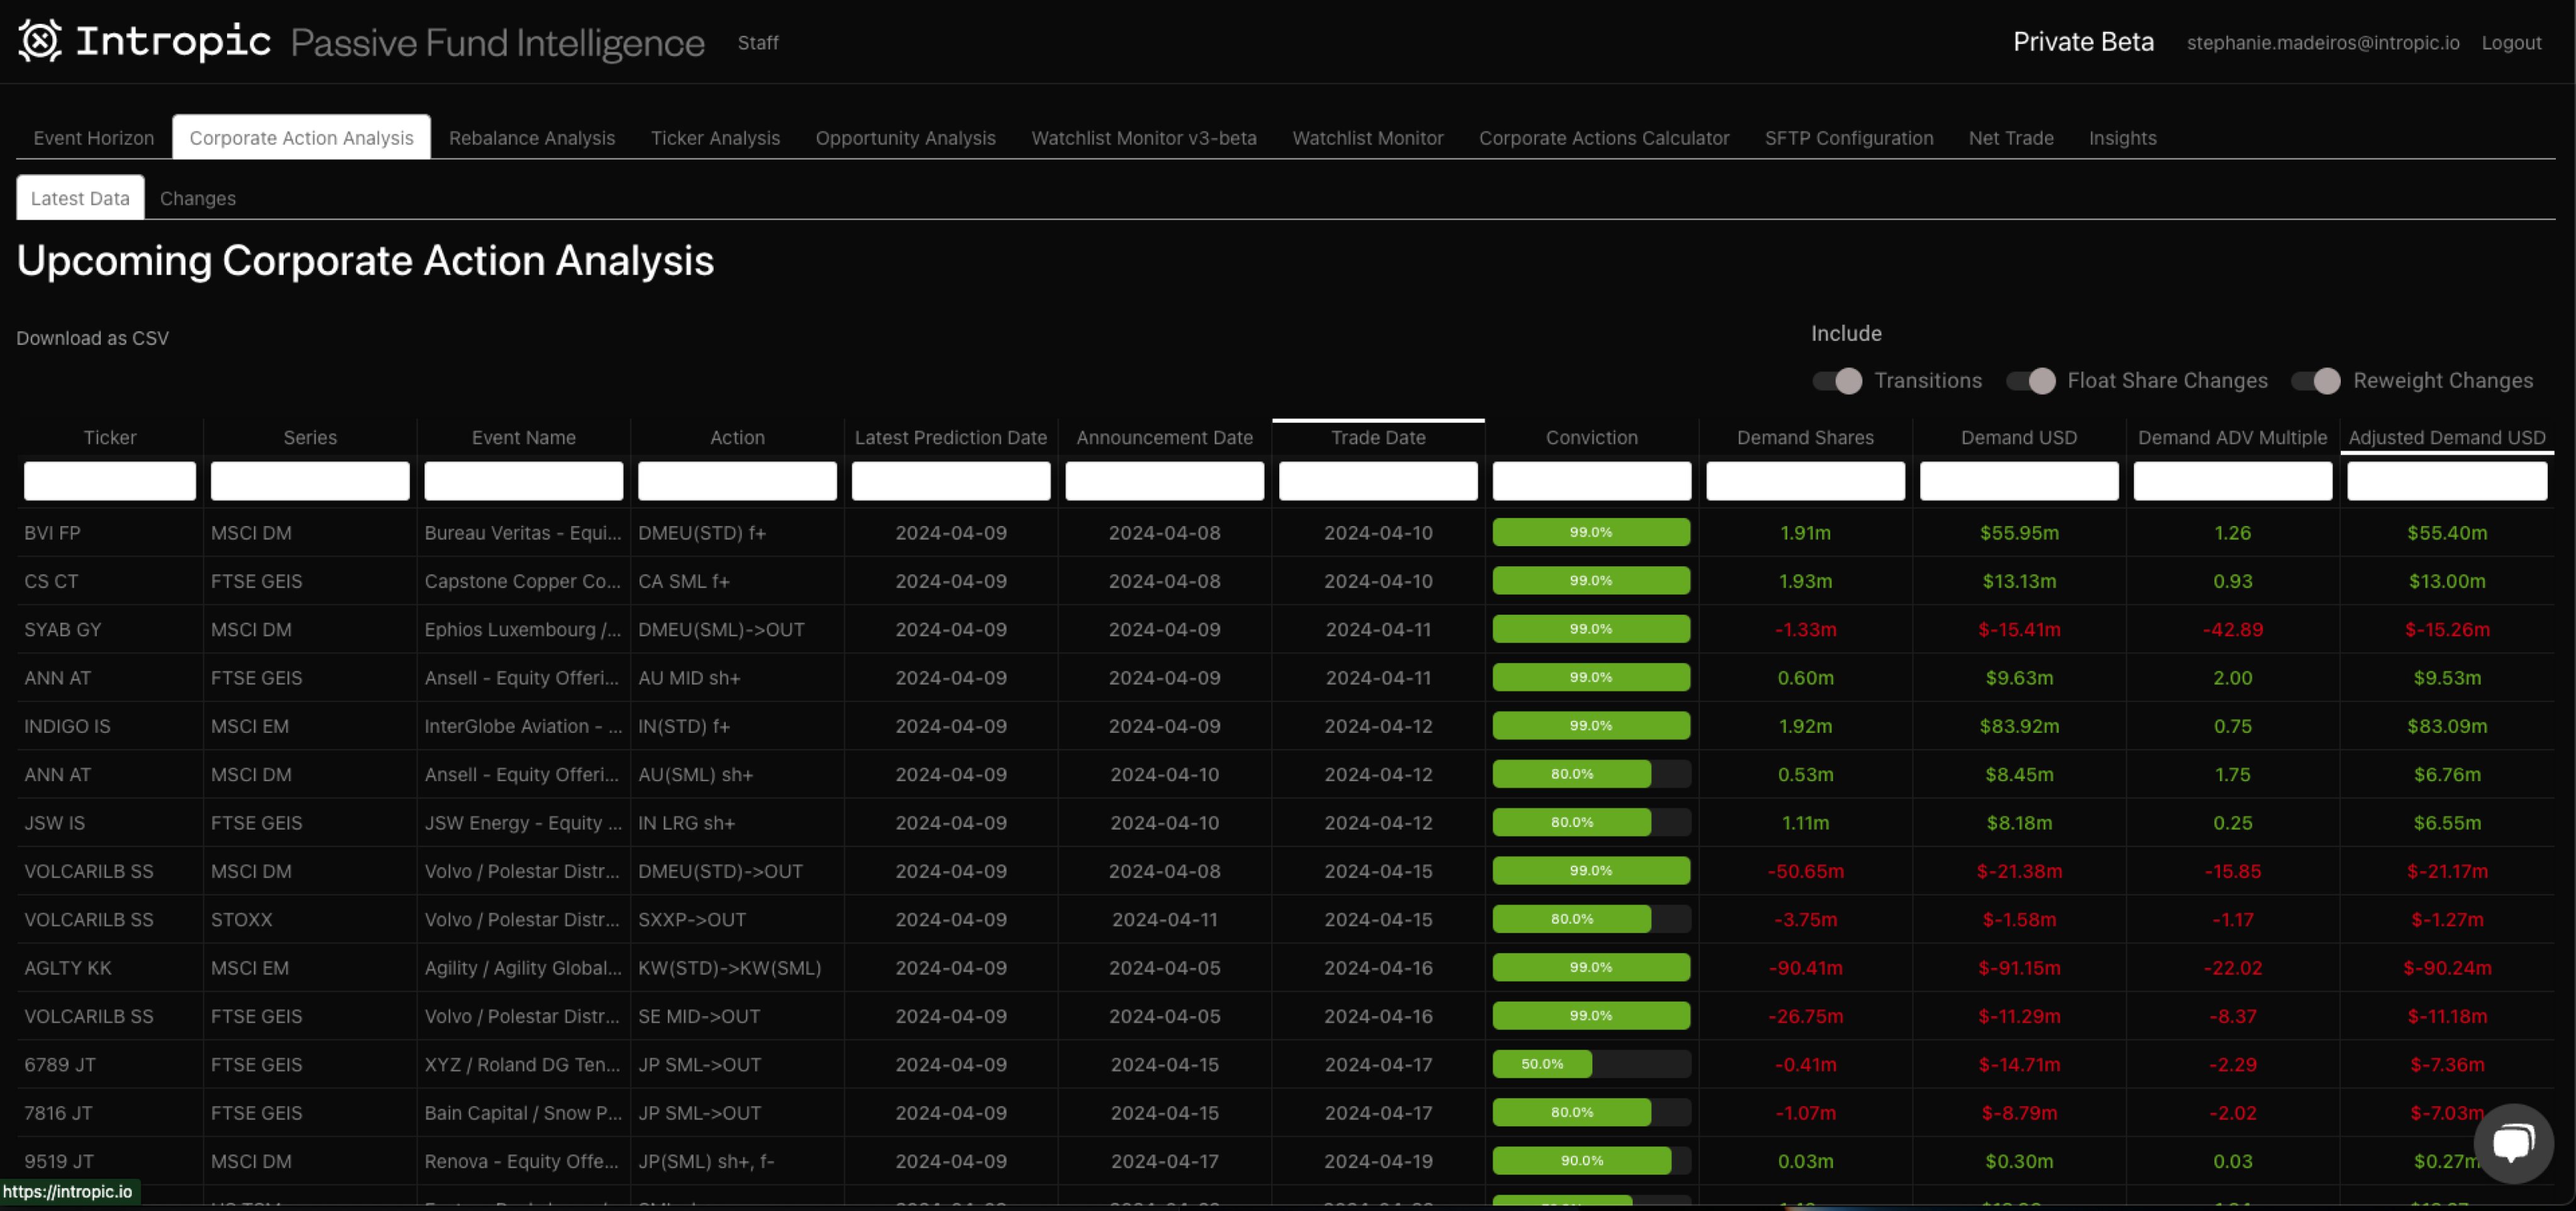This screenshot has height=1211, width=2576.
Task: Open the Changes sub-tab
Action: click(x=197, y=198)
